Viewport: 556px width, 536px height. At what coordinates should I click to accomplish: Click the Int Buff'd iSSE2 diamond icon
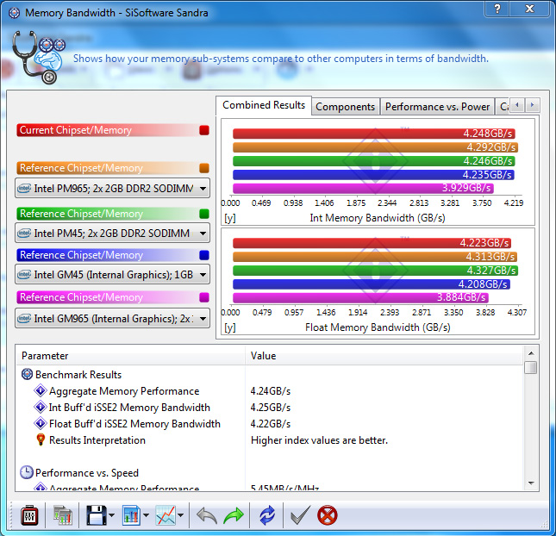[41, 407]
